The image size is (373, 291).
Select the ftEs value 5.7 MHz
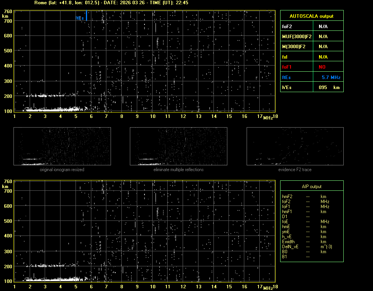coord(331,77)
